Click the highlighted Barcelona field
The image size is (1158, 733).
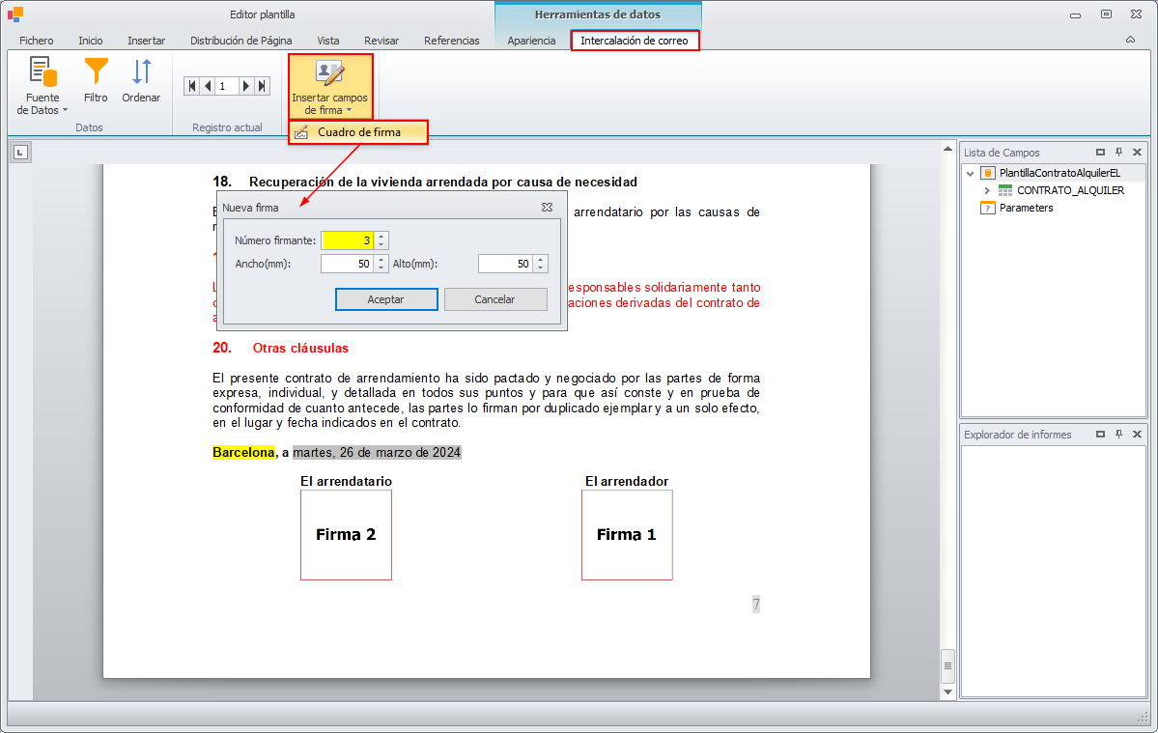pos(243,453)
